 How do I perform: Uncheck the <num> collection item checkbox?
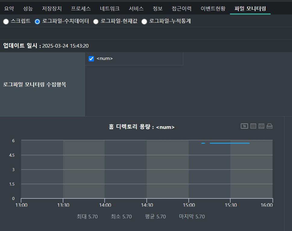(x=91, y=59)
